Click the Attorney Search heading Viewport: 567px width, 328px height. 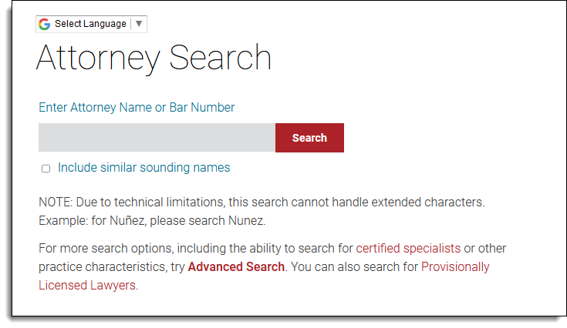coord(154,59)
